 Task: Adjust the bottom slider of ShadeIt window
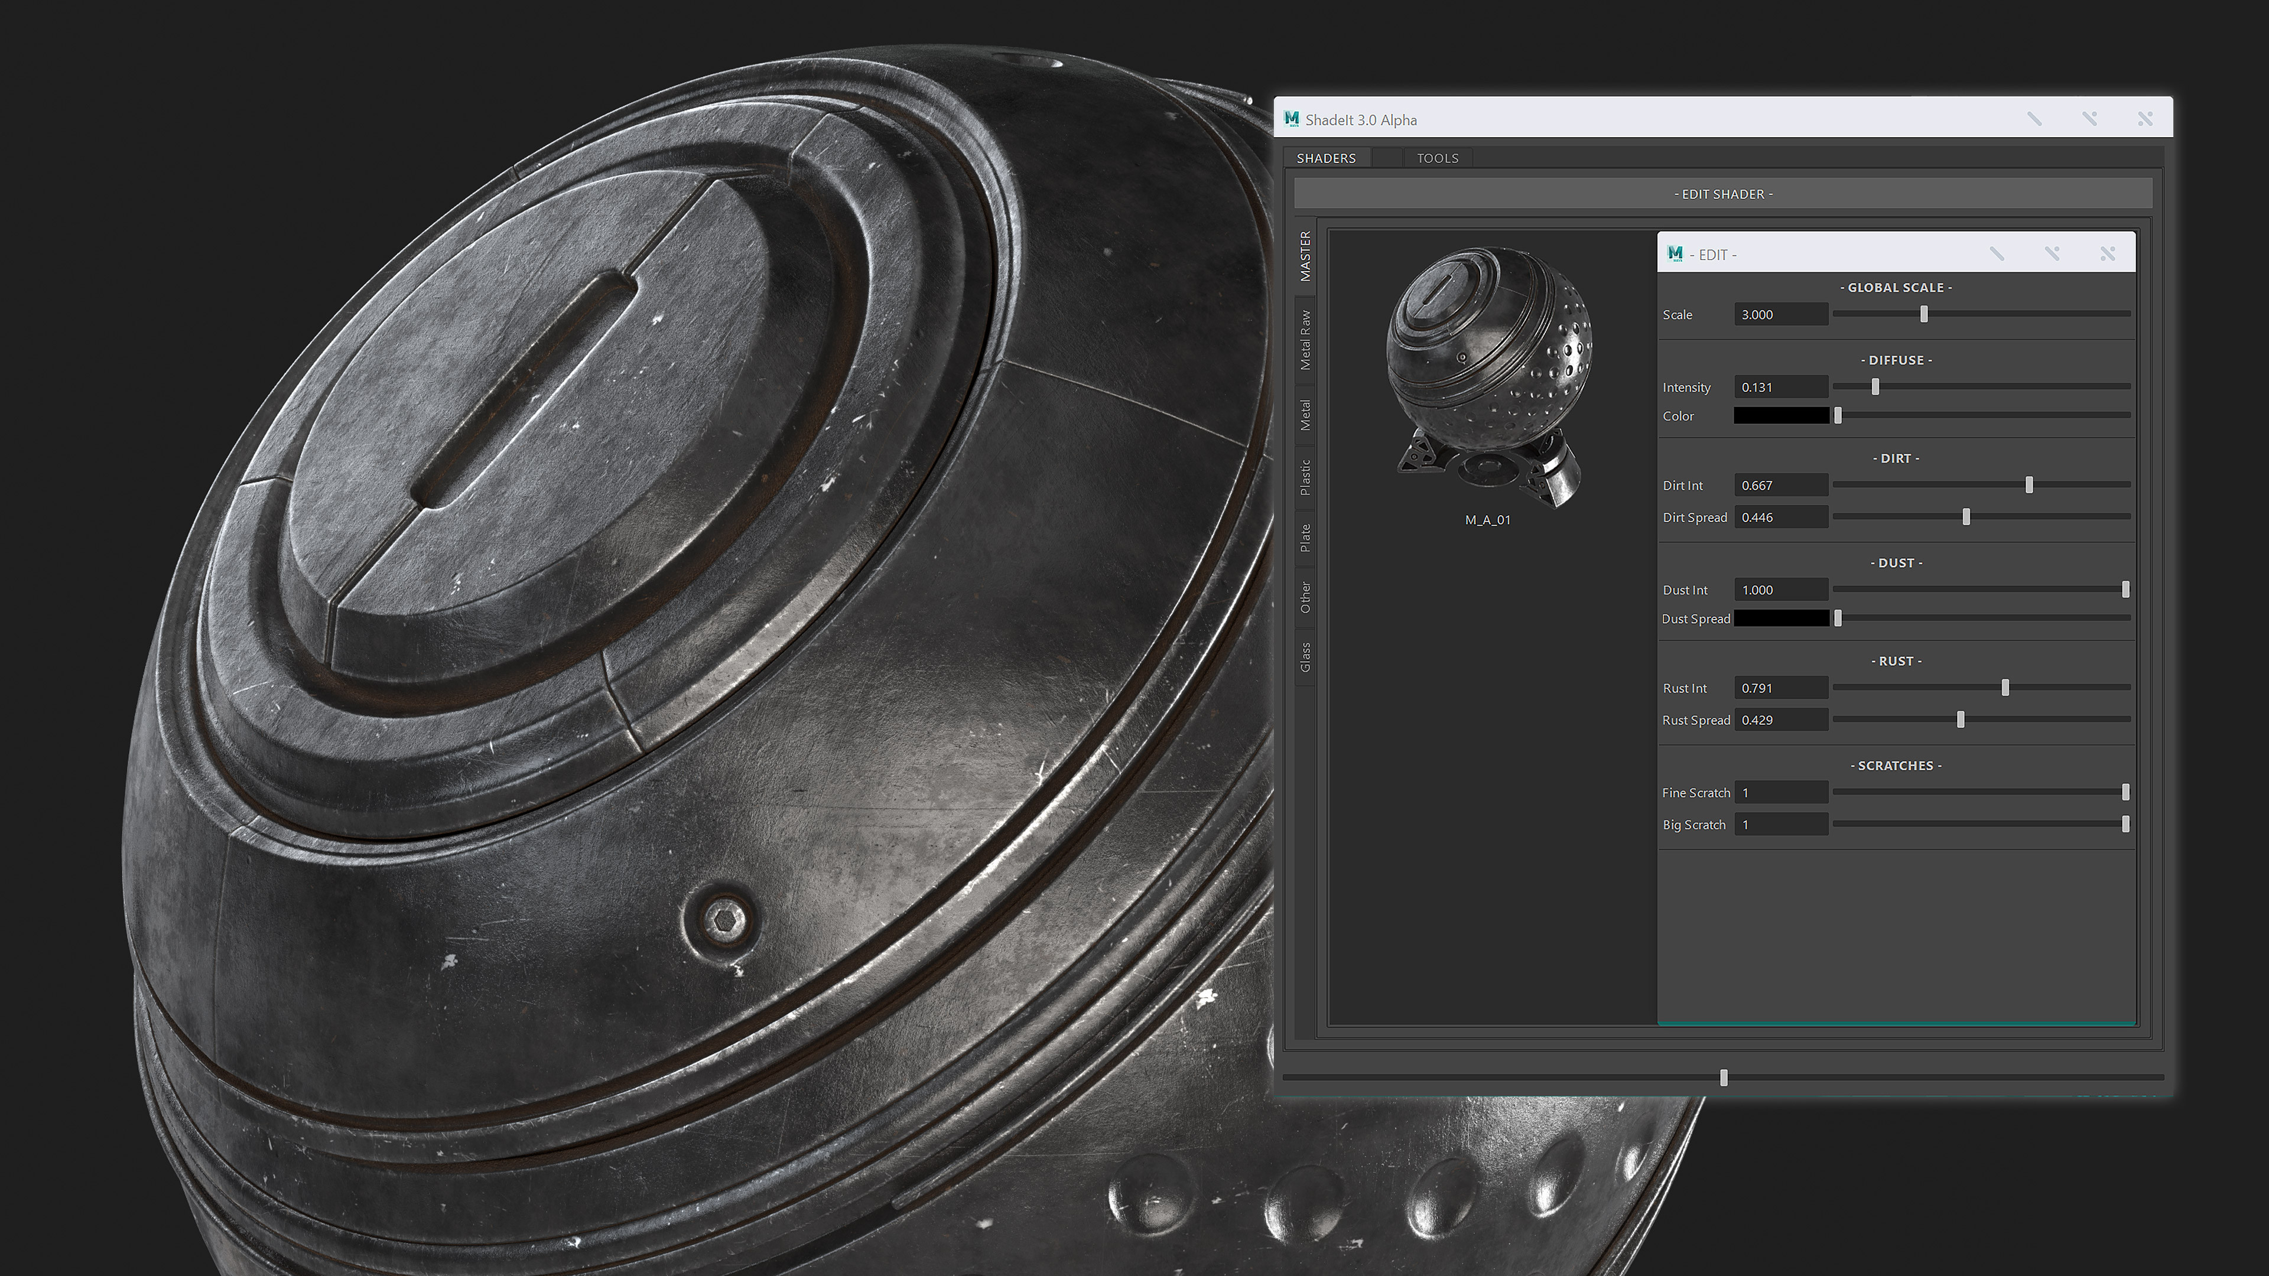pos(1724,1077)
